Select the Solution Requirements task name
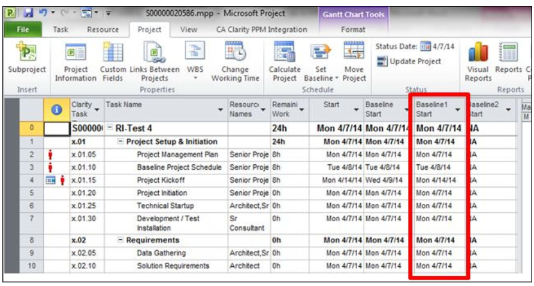 coord(173,266)
